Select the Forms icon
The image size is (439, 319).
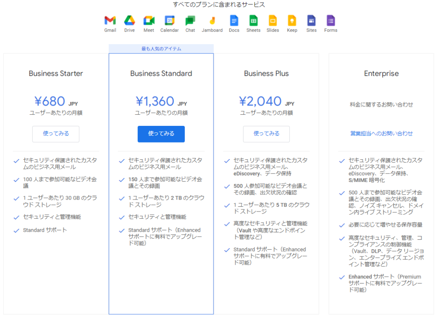click(x=331, y=21)
